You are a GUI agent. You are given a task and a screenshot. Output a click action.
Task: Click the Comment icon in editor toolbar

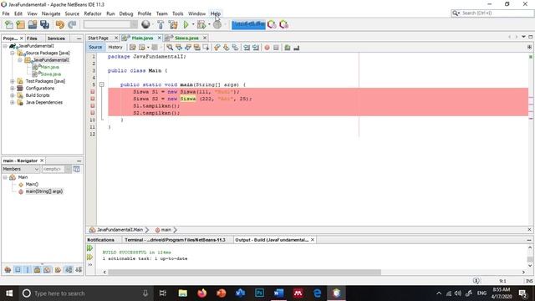click(288, 48)
